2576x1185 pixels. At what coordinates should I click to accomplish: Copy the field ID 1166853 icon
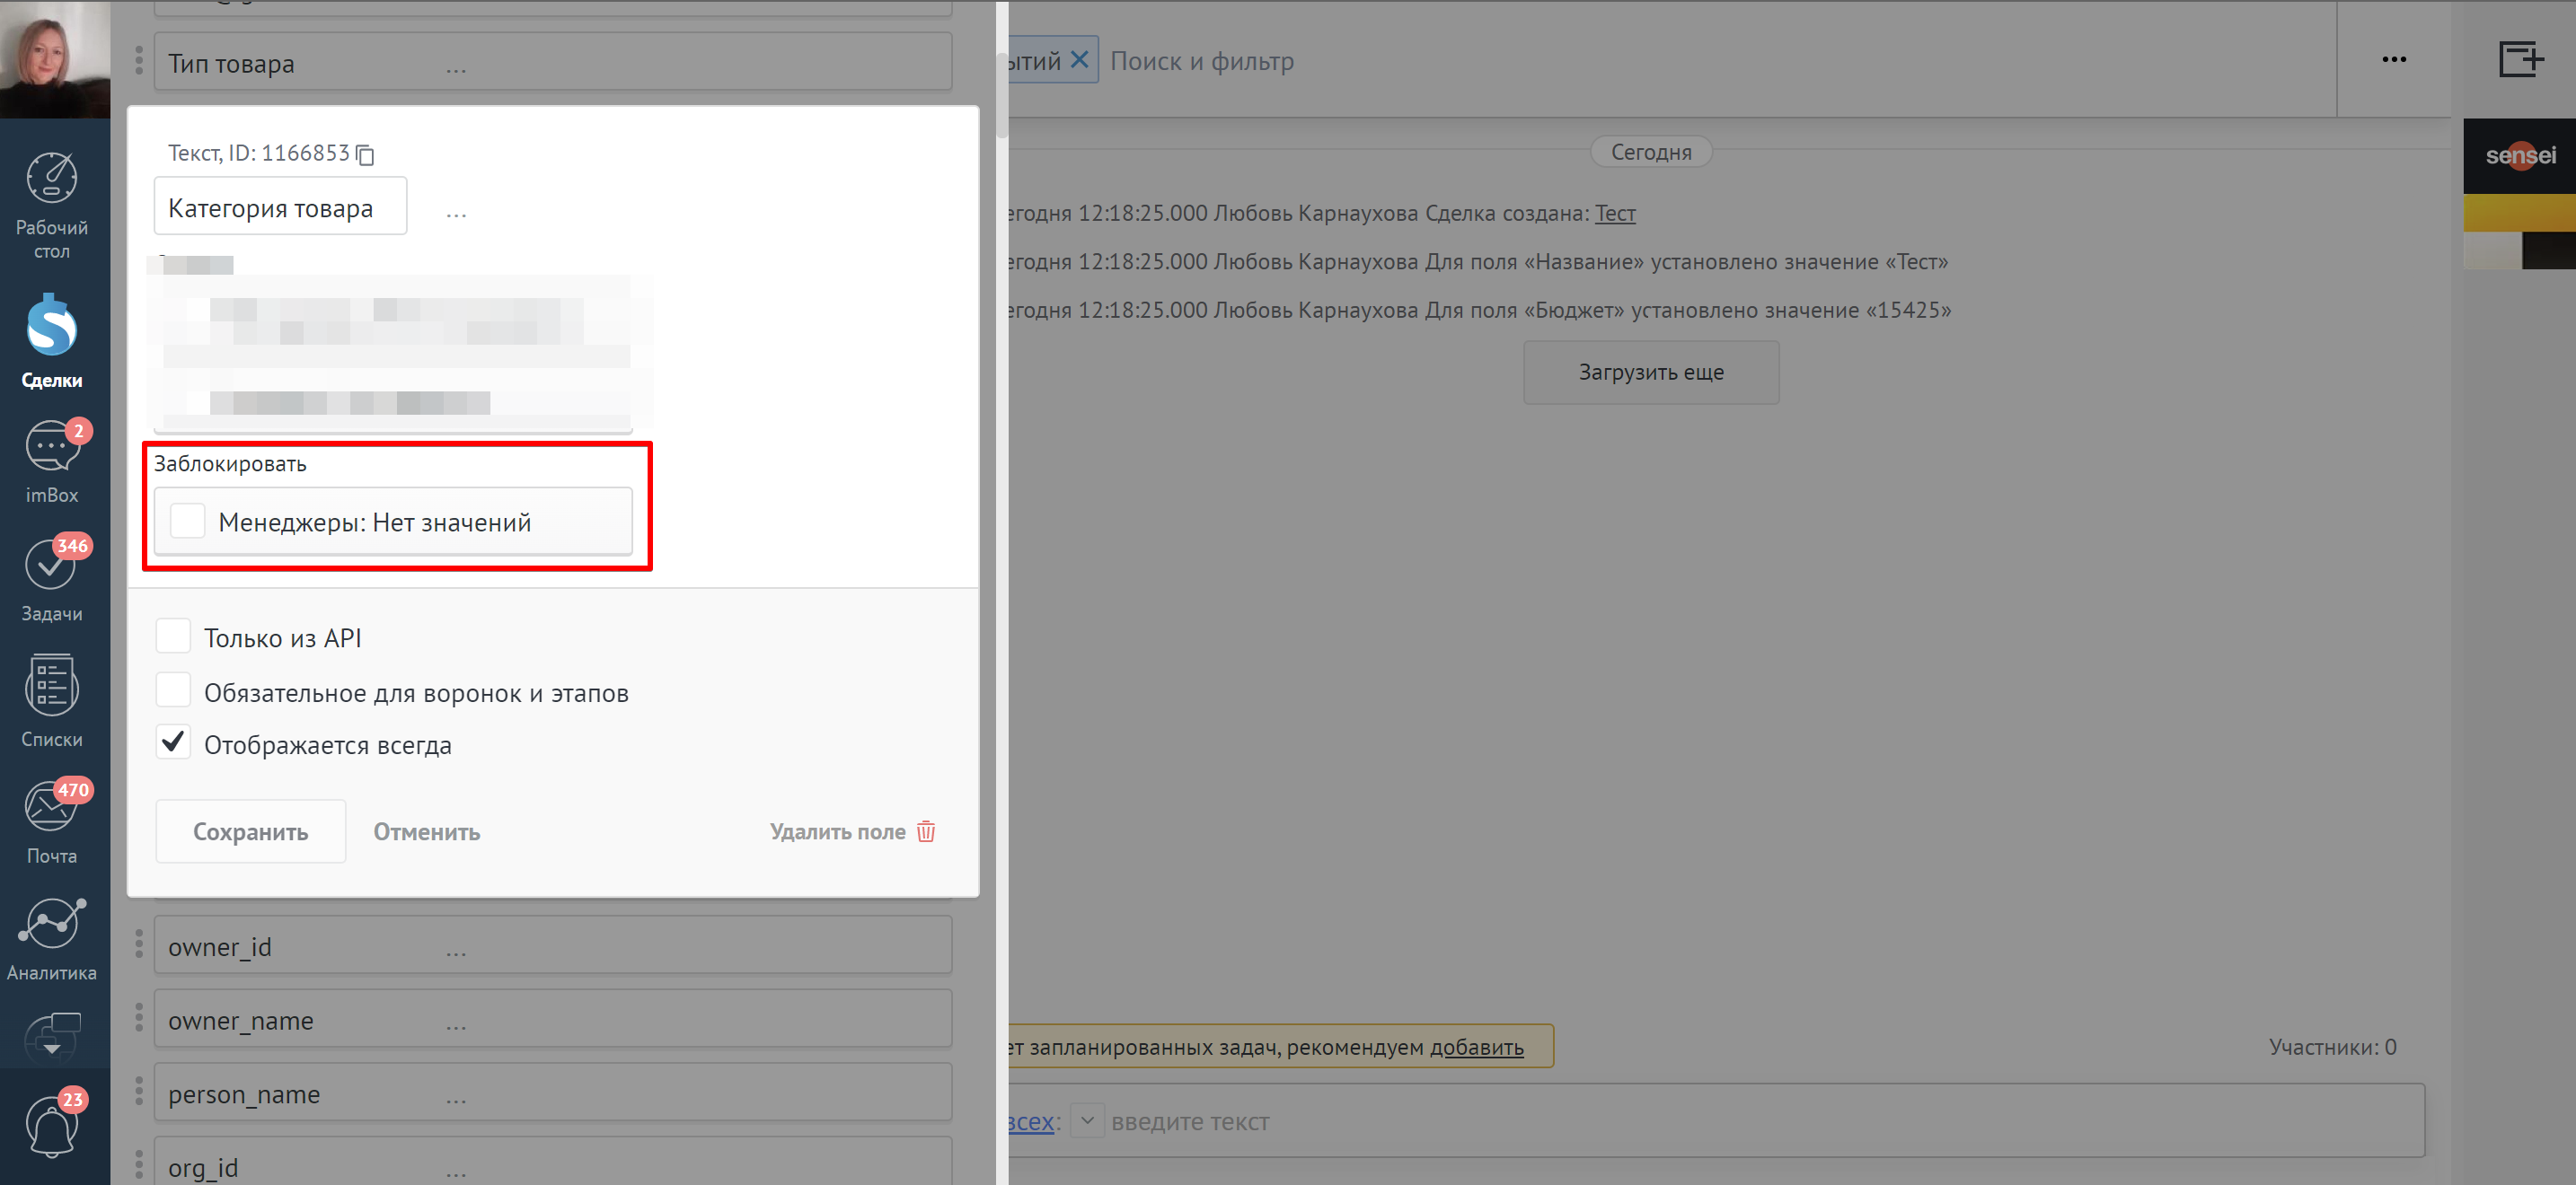pyautogui.click(x=366, y=154)
